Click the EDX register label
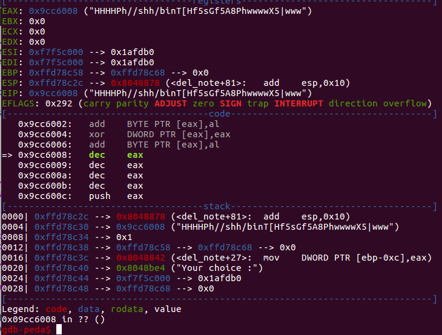442x335 pixels. click(x=10, y=42)
